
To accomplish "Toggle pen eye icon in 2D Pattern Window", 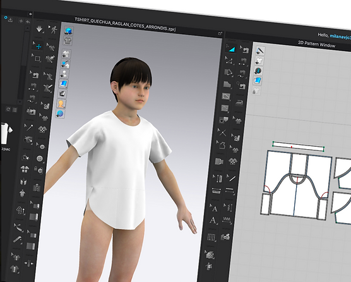I will [260, 51].
